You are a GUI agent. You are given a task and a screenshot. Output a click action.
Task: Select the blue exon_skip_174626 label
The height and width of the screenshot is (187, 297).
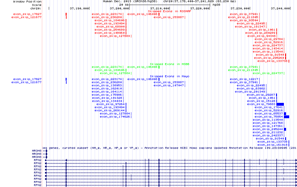point(114,117)
